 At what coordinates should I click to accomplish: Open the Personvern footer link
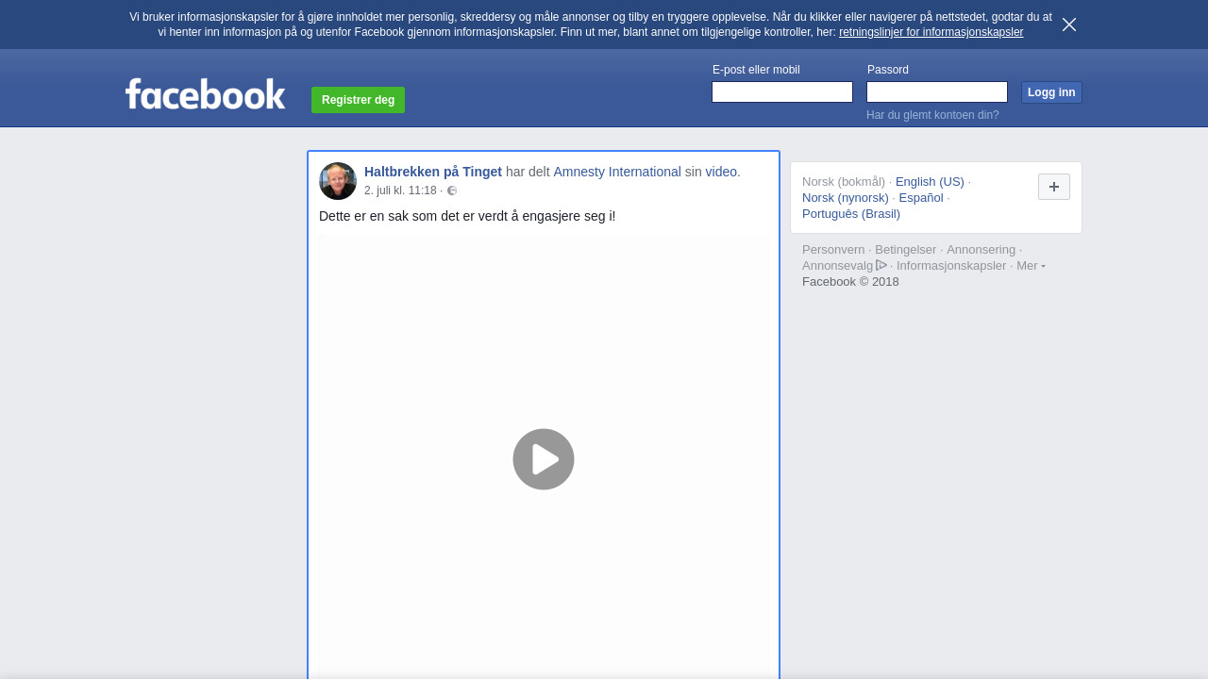coord(833,249)
